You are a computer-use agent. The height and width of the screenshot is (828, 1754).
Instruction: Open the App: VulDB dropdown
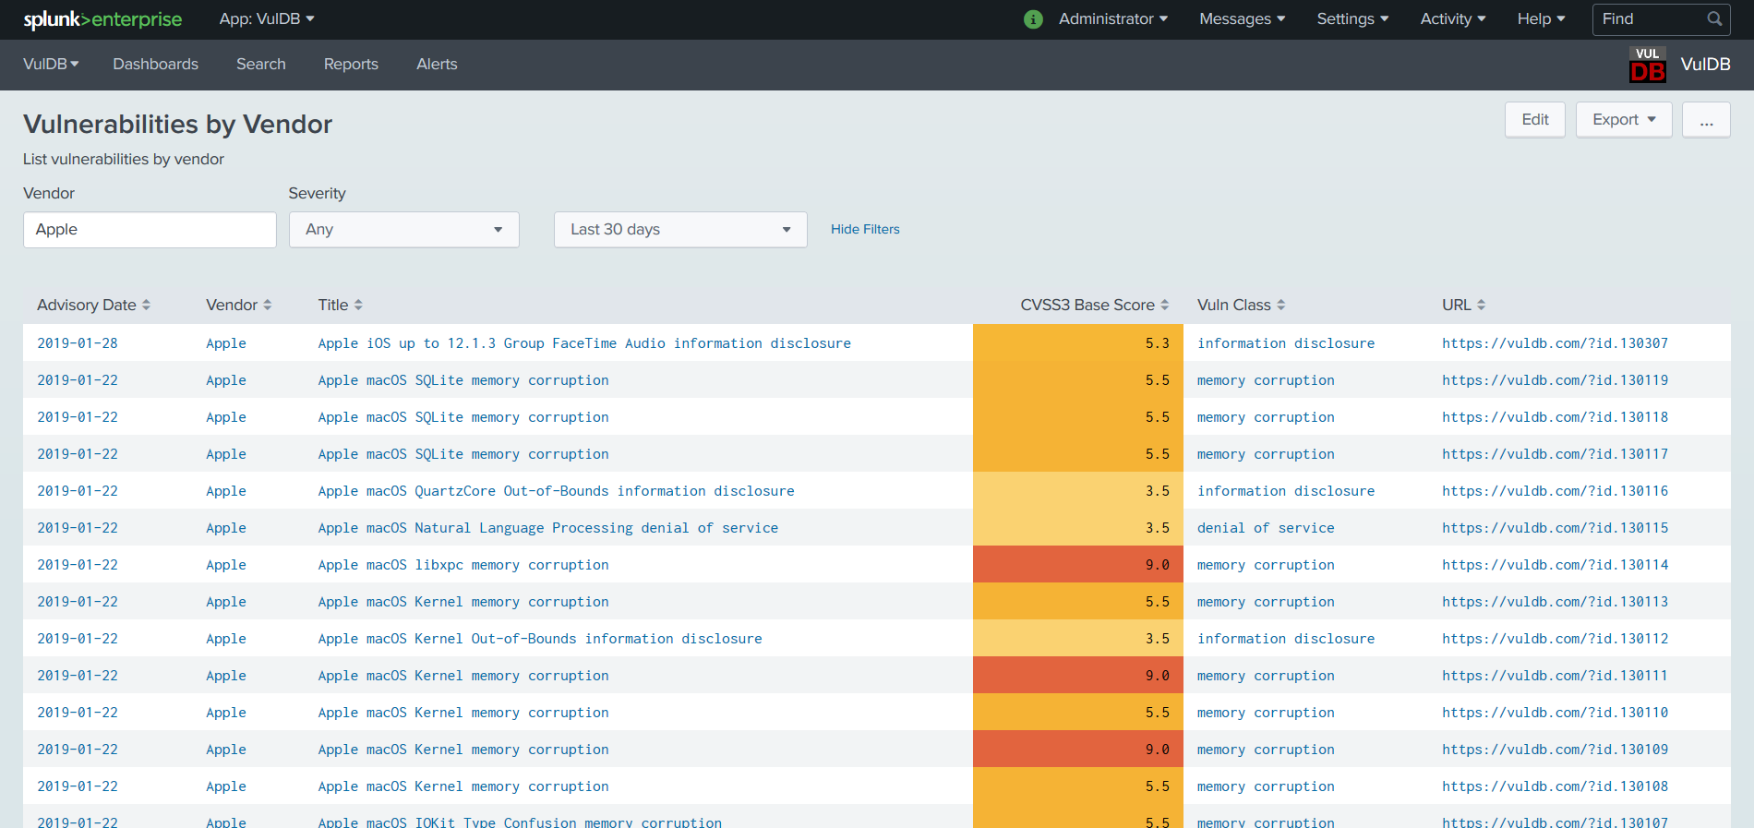point(267,18)
